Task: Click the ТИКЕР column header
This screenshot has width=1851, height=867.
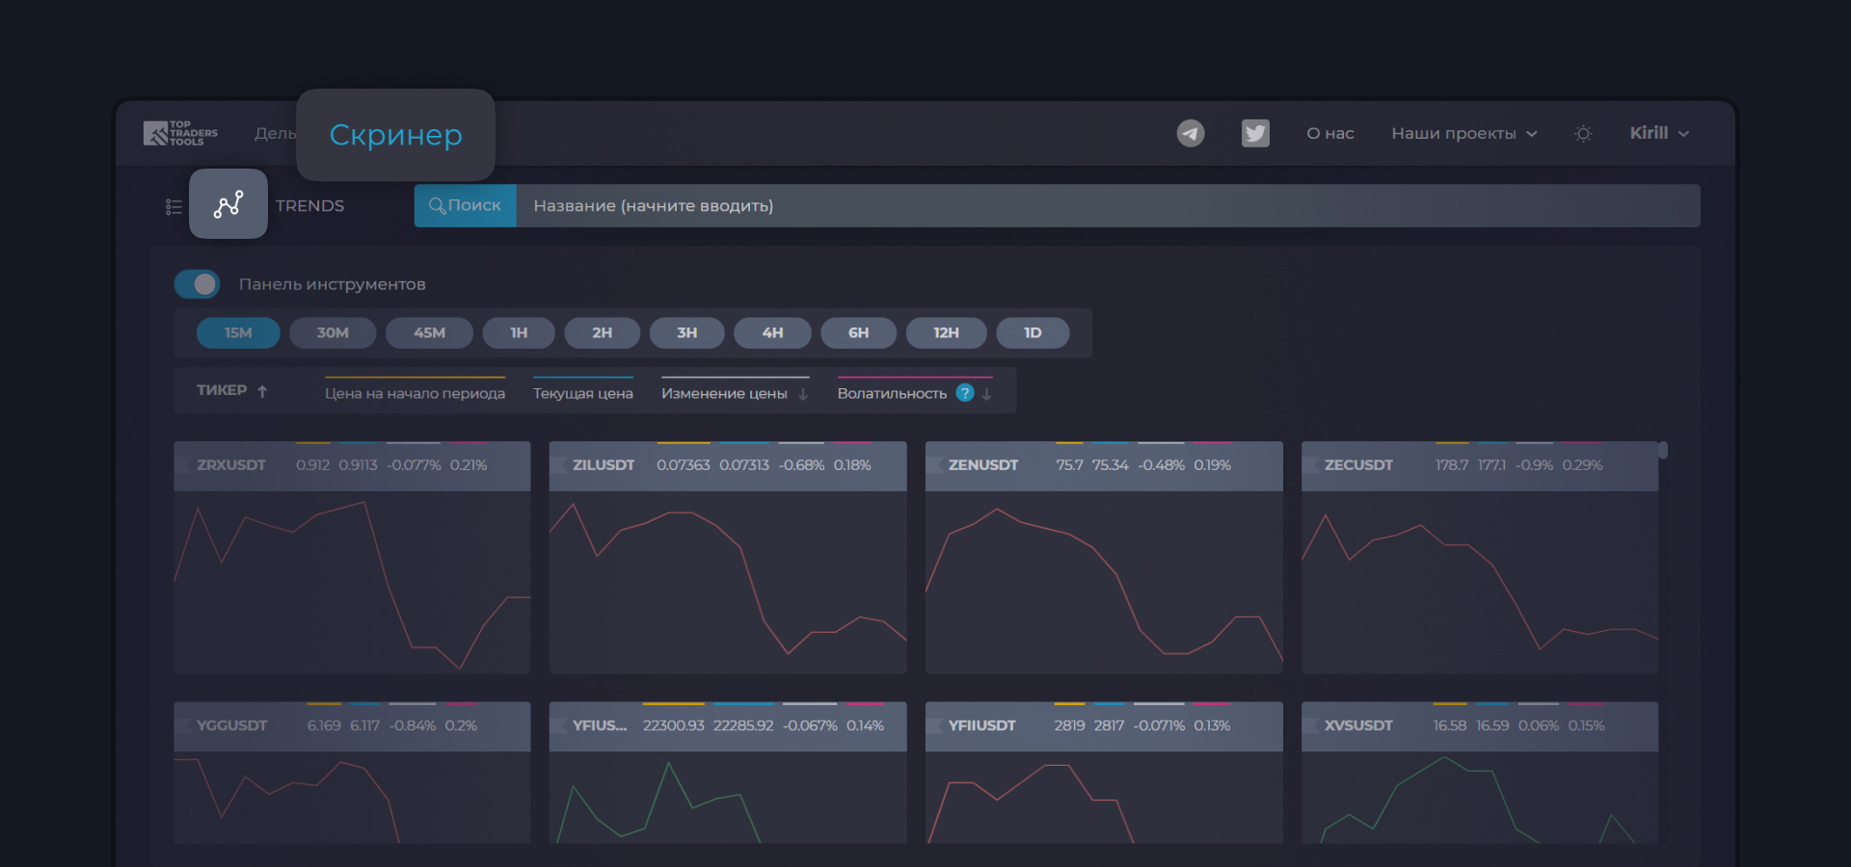Action: 222,390
